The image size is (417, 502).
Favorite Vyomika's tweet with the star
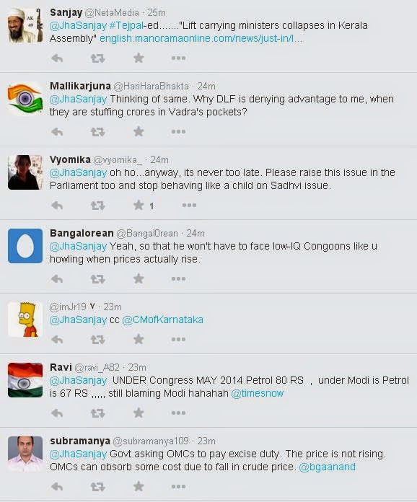(x=139, y=206)
